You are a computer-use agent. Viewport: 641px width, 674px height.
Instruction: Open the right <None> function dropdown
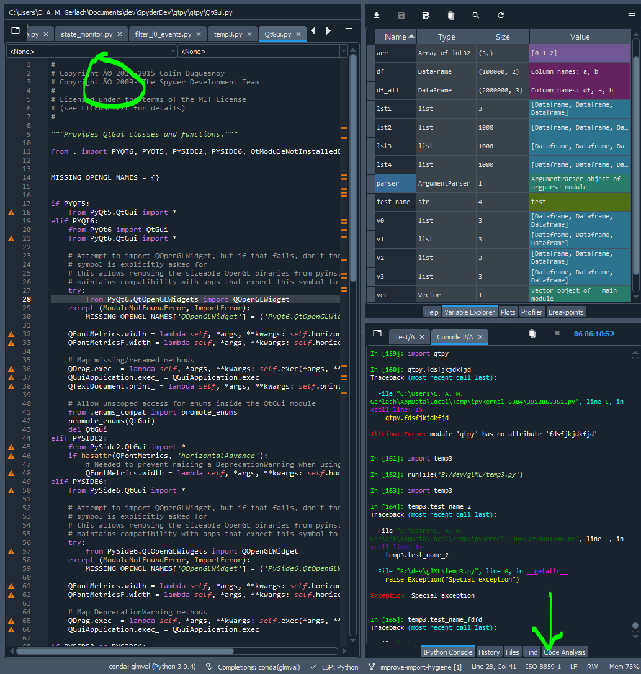point(262,52)
